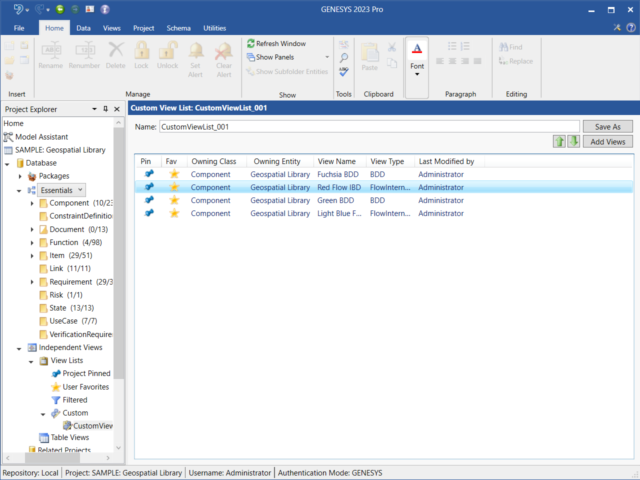Click the green move-up arrow icon
The image size is (640, 480).
click(559, 141)
